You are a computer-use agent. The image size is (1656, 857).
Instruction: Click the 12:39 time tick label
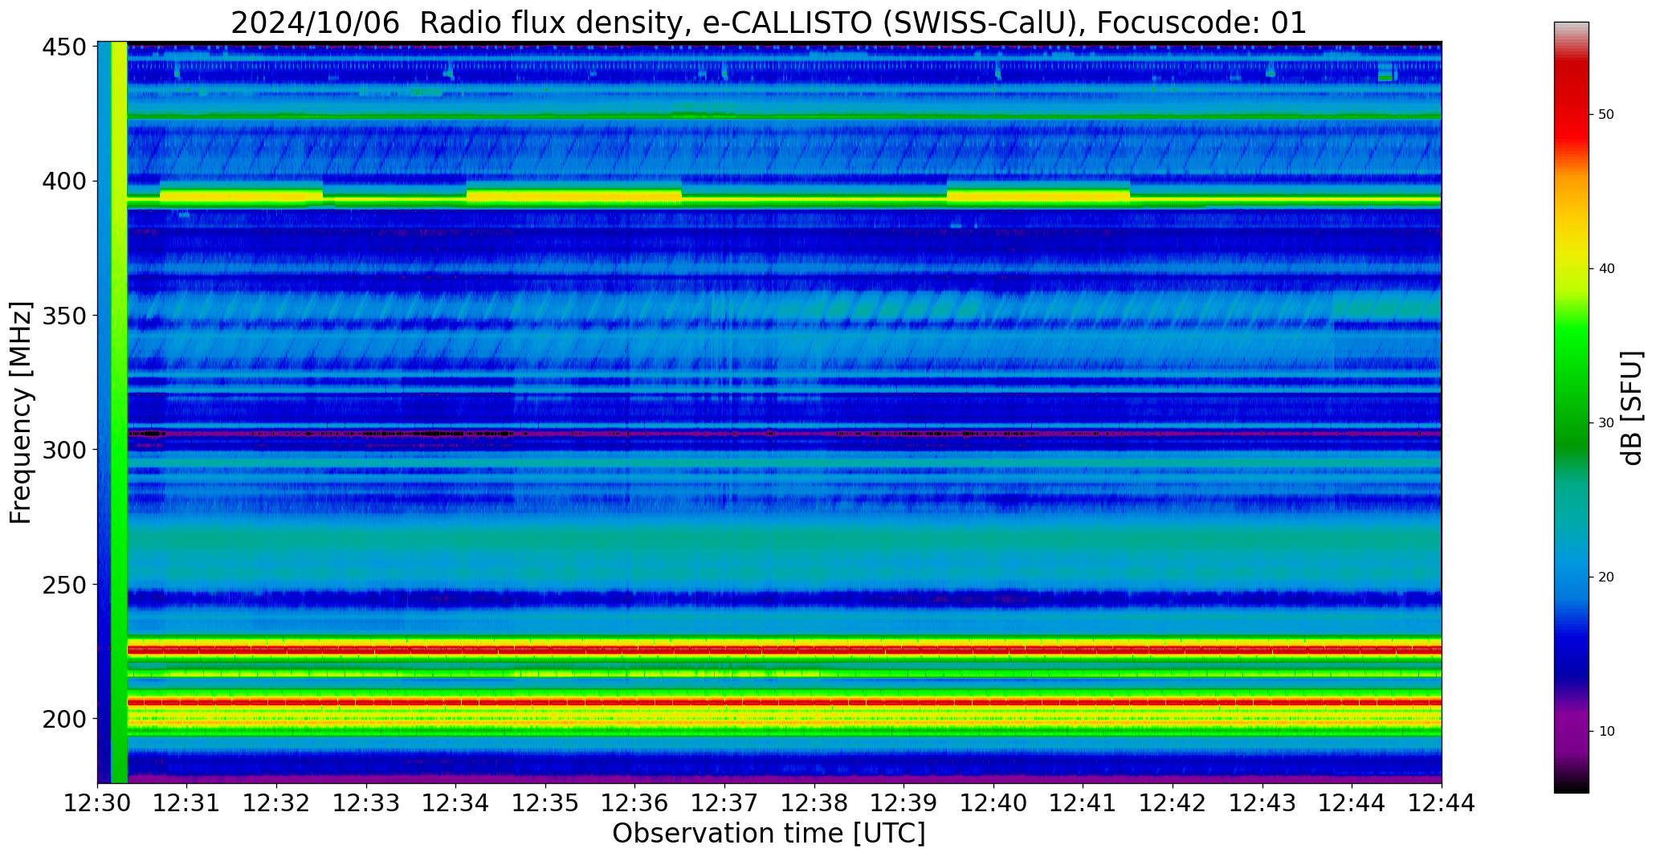coord(904,802)
